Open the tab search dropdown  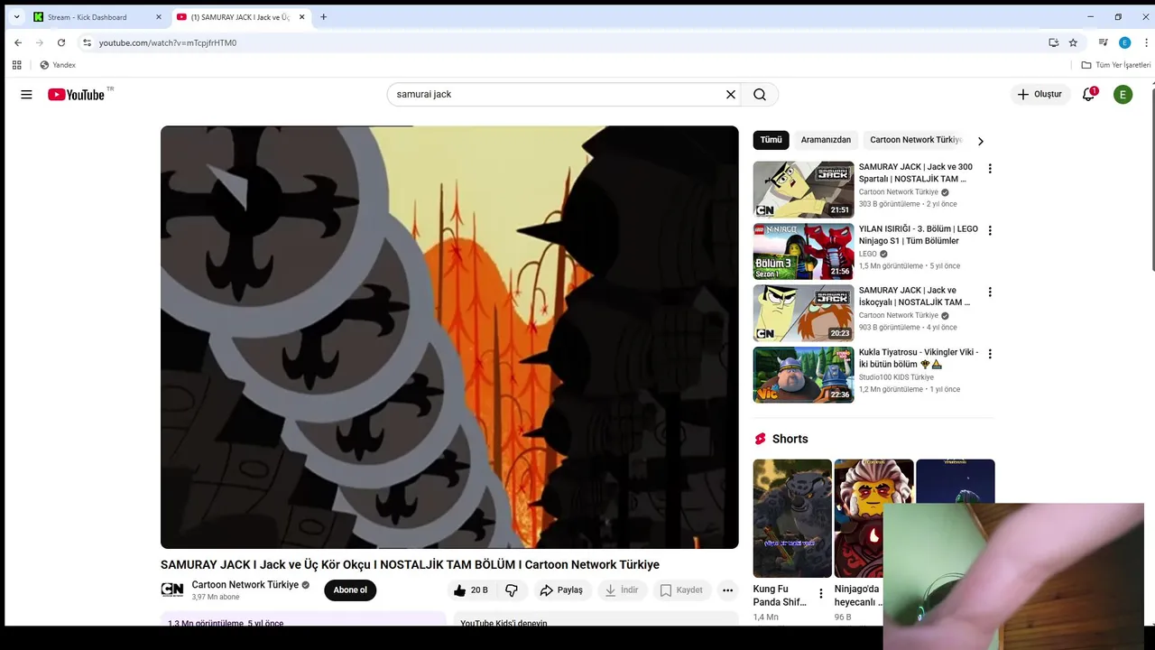coord(16,17)
